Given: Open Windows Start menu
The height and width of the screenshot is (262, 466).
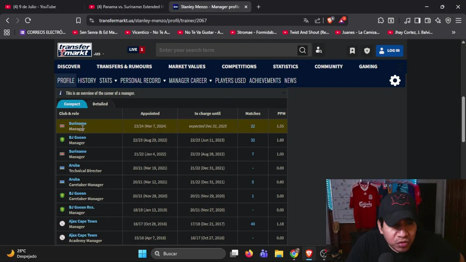Looking at the screenshot, I should 142,254.
